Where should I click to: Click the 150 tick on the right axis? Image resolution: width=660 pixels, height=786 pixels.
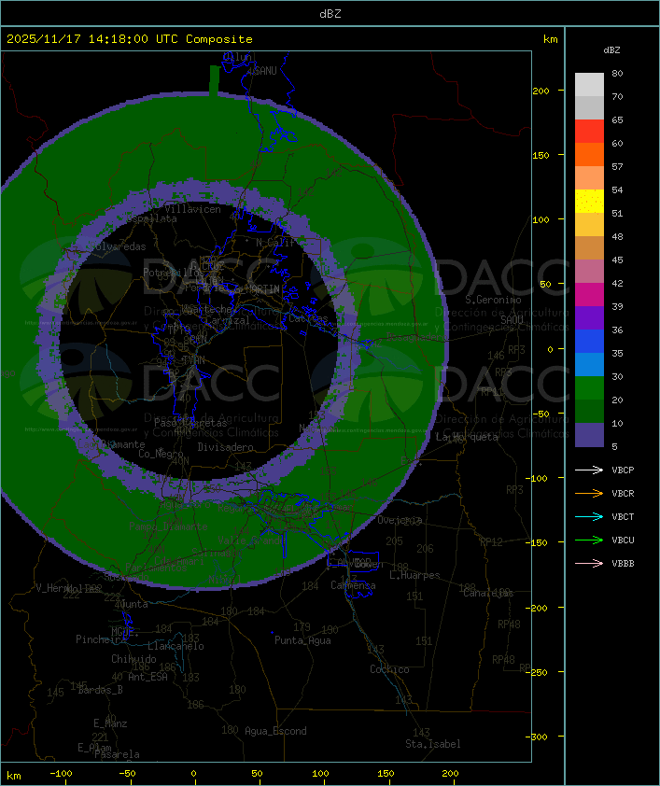point(541,155)
